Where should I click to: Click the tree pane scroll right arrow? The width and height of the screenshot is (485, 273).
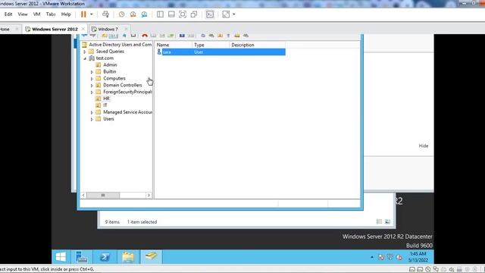149,196
